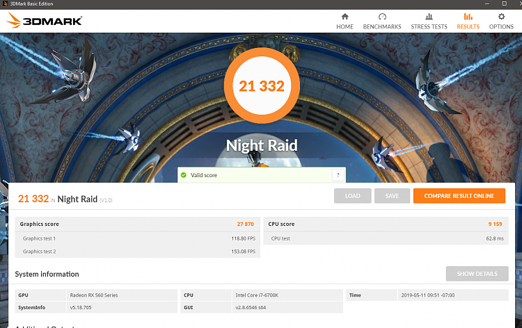Click the SAVE button
The width and height of the screenshot is (522, 328).
pos(392,196)
